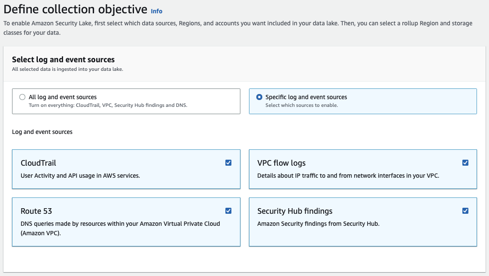489x276 pixels.
Task: Disable the Route 53 source checkbox
Action: (x=228, y=211)
